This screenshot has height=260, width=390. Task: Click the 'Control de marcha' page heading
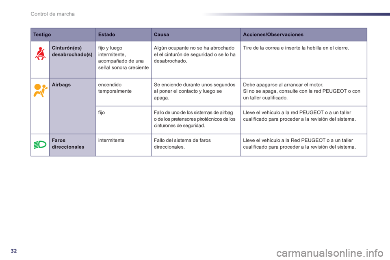click(x=52, y=14)
